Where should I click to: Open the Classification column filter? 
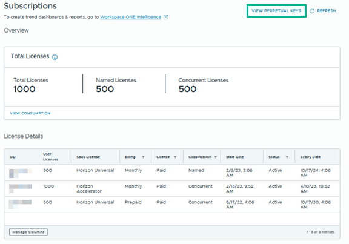tap(216, 157)
